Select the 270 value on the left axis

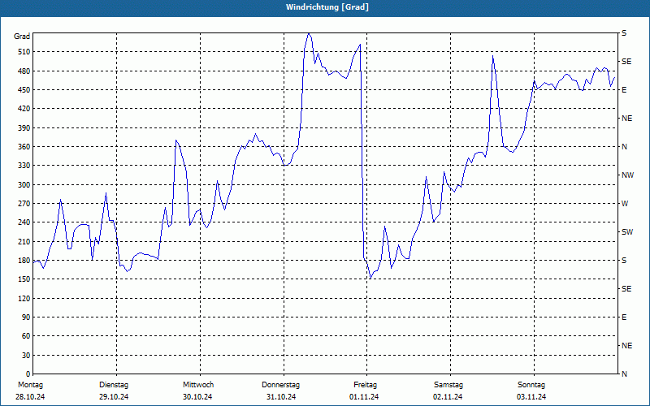24,204
